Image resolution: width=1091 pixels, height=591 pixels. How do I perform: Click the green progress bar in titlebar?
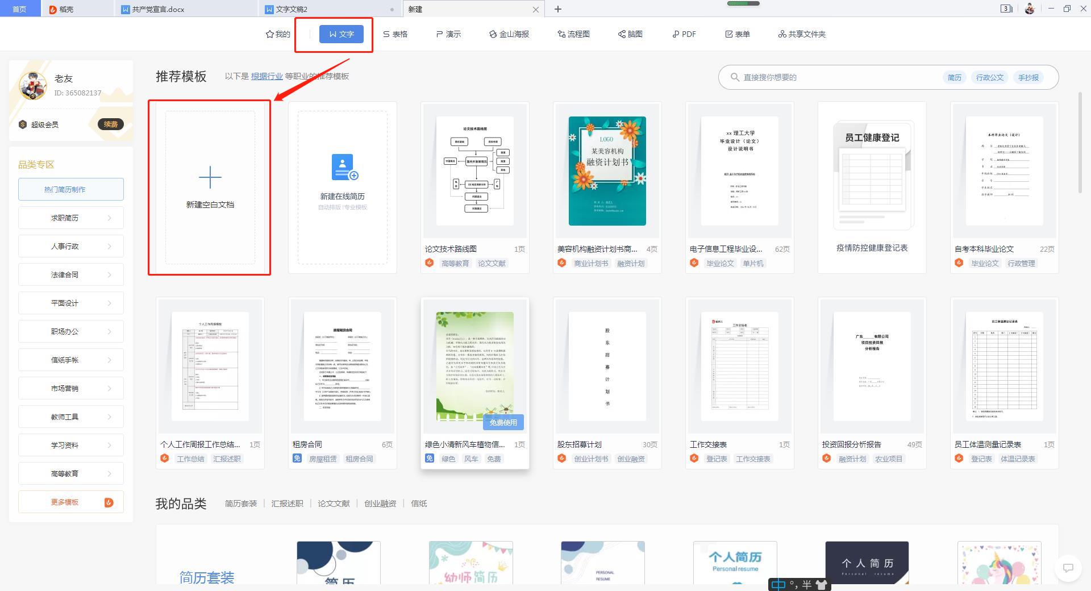click(744, 3)
